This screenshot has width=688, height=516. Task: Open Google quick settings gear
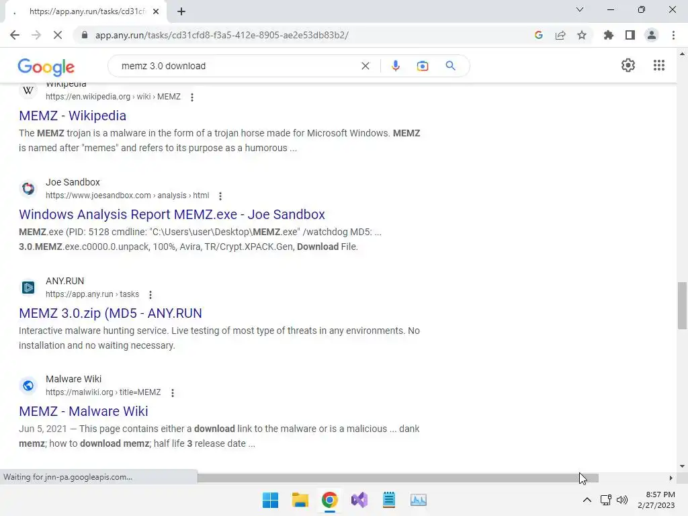click(x=628, y=65)
